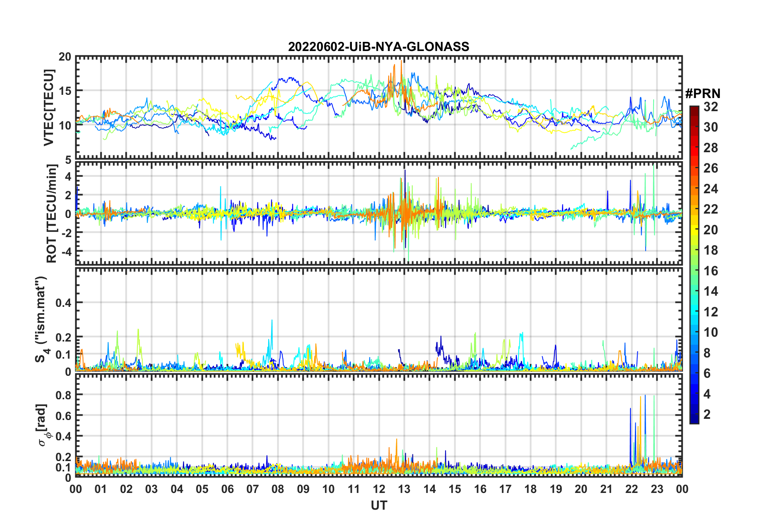
Task: Click the 20 tick on the VTEC axis
Action: tap(65, 57)
